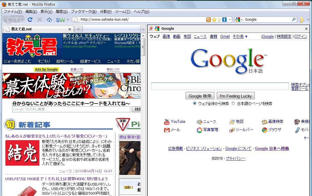Screen dimensions: 312x196
Task: Go back with the back arrow button
Action: pos(8,20)
